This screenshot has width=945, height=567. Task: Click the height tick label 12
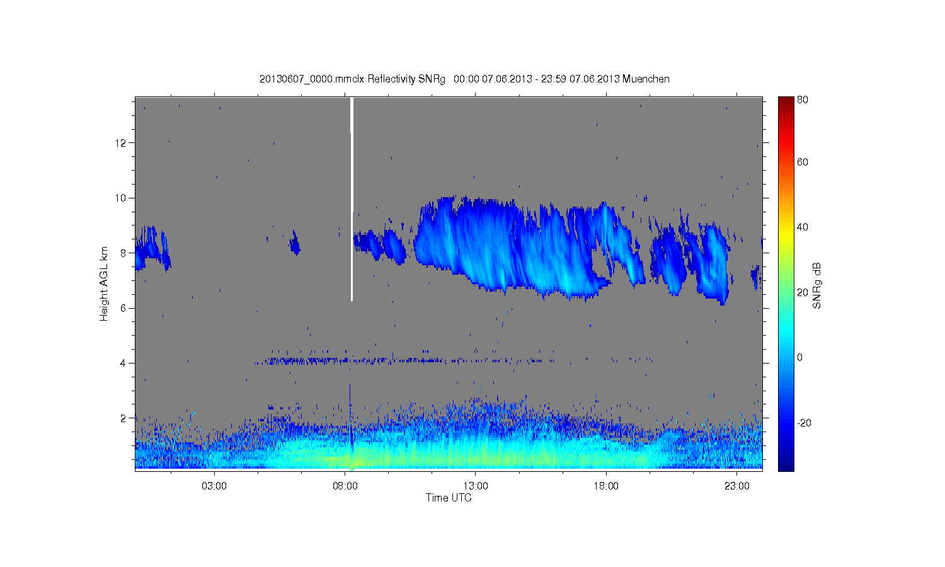tap(121, 143)
